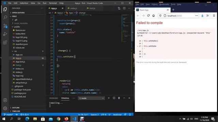Expand the .git folder
218x122 pixels.
(x=16, y=20)
